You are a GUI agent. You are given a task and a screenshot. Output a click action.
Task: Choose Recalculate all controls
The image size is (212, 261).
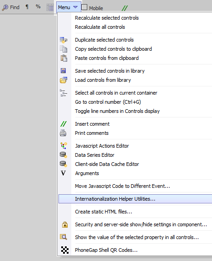point(100,27)
